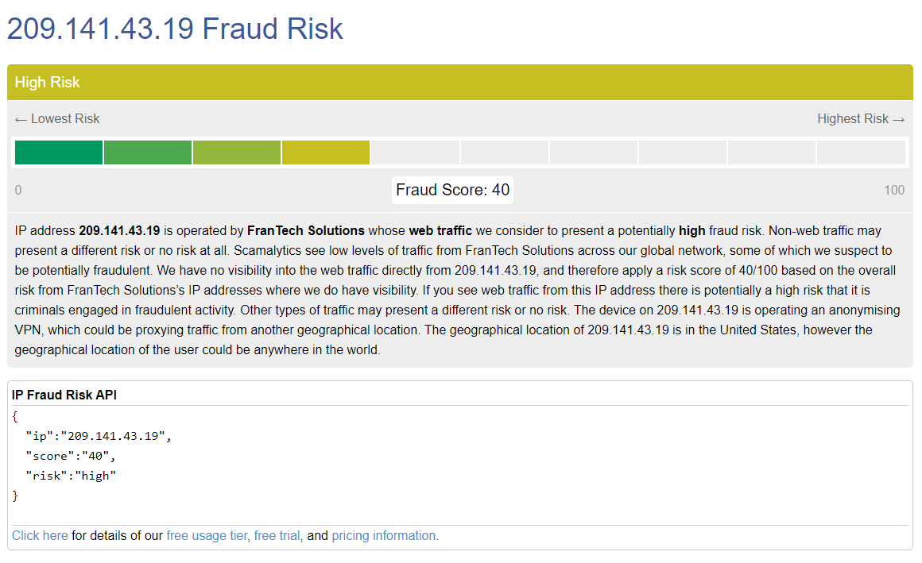Click the 100 label under risk bar
This screenshot has width=922, height=563.
pos(894,191)
